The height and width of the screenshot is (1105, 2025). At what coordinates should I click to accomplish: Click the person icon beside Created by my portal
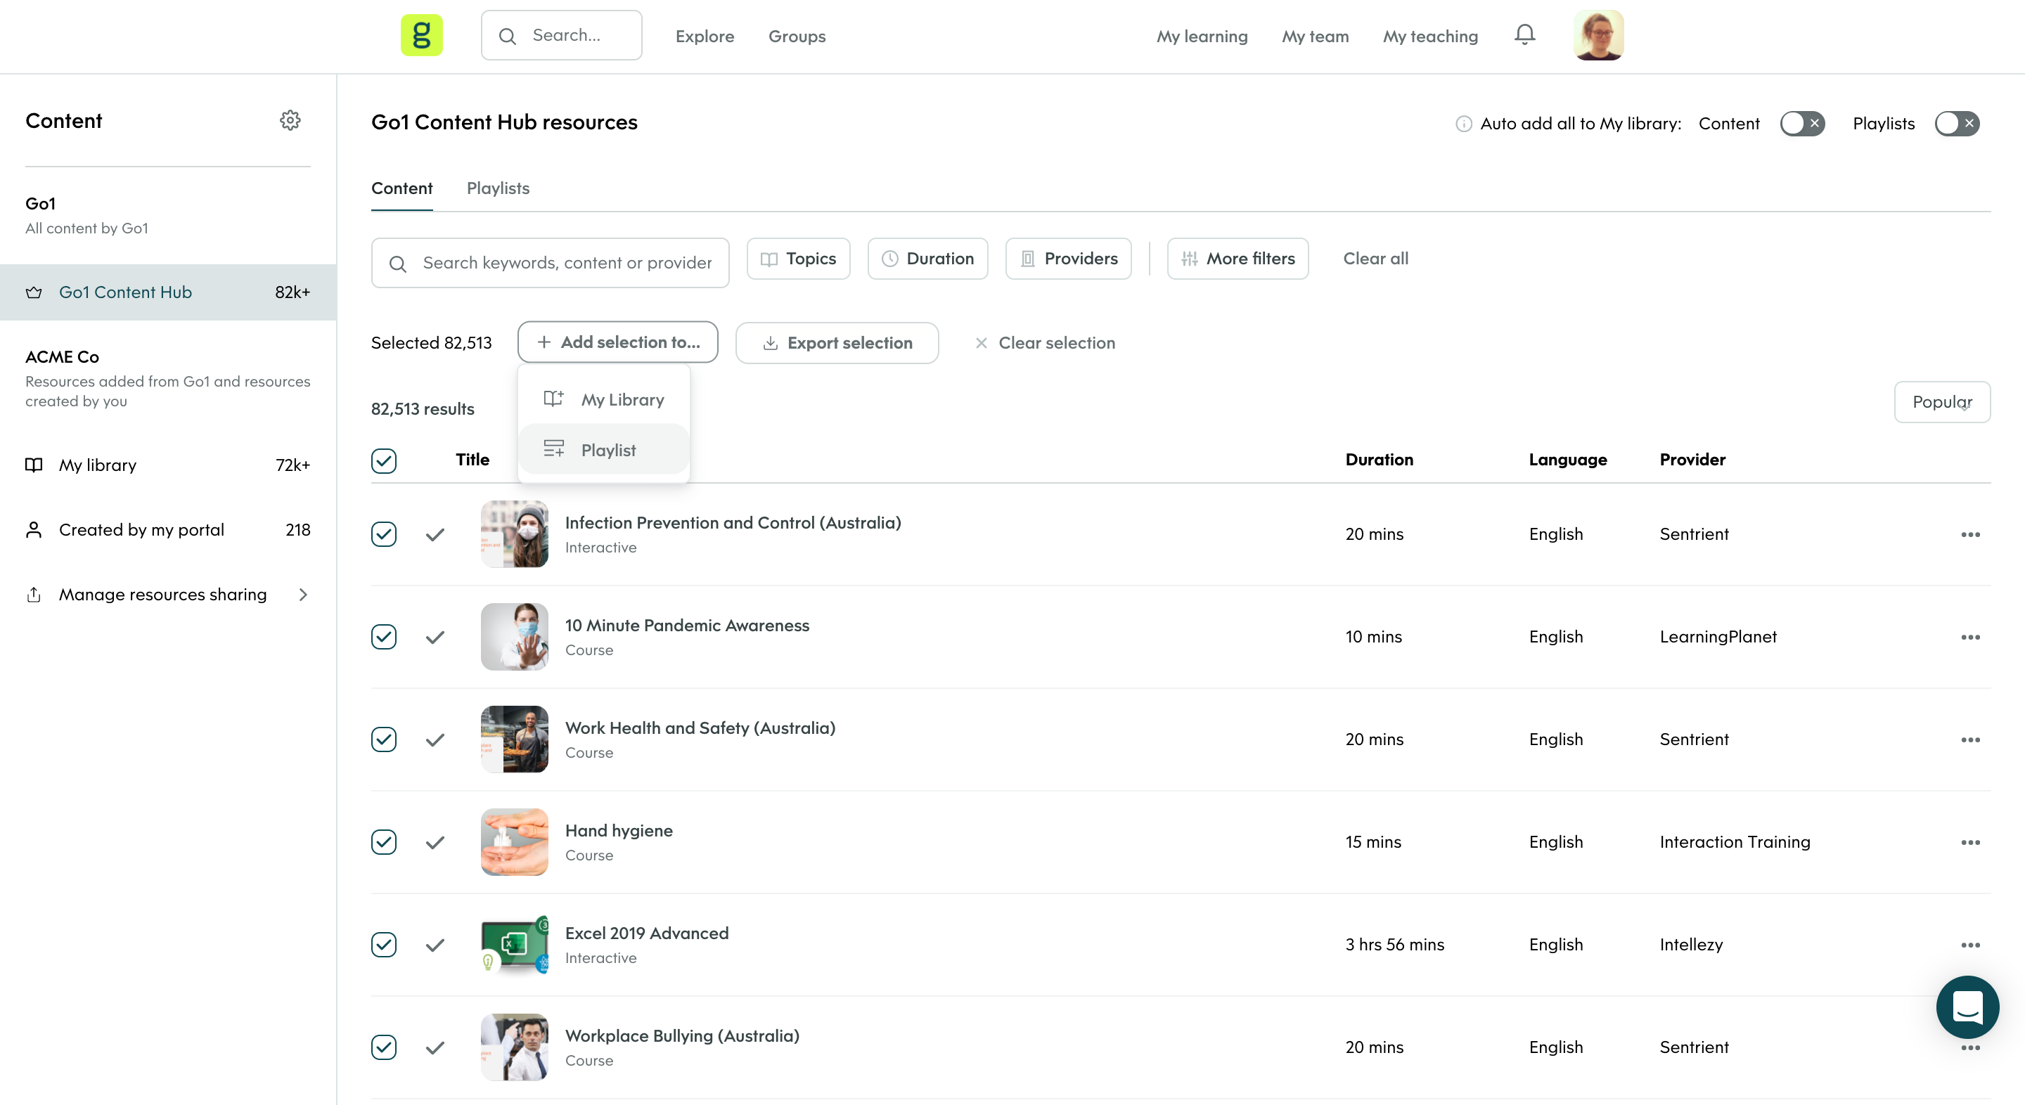34,530
